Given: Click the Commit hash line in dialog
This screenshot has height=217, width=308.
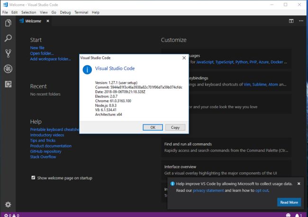Looking at the screenshot, I should pyautogui.click(x=139, y=87).
